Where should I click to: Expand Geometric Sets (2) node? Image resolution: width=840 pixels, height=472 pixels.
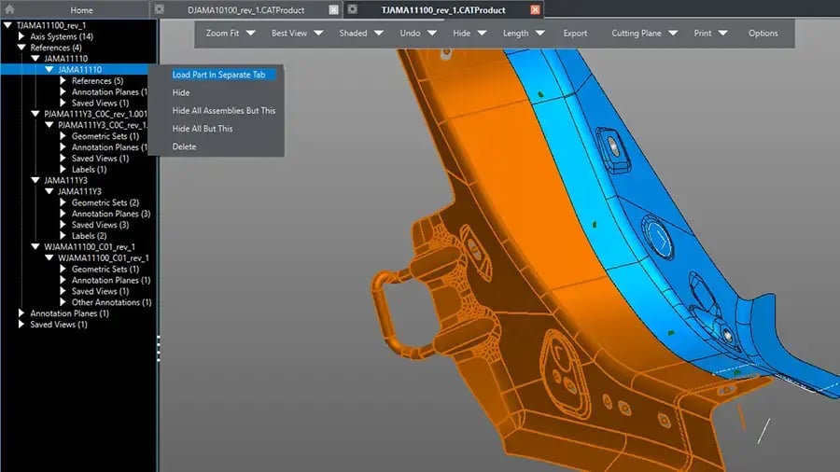(x=63, y=202)
